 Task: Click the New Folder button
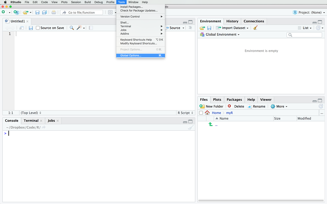211,106
